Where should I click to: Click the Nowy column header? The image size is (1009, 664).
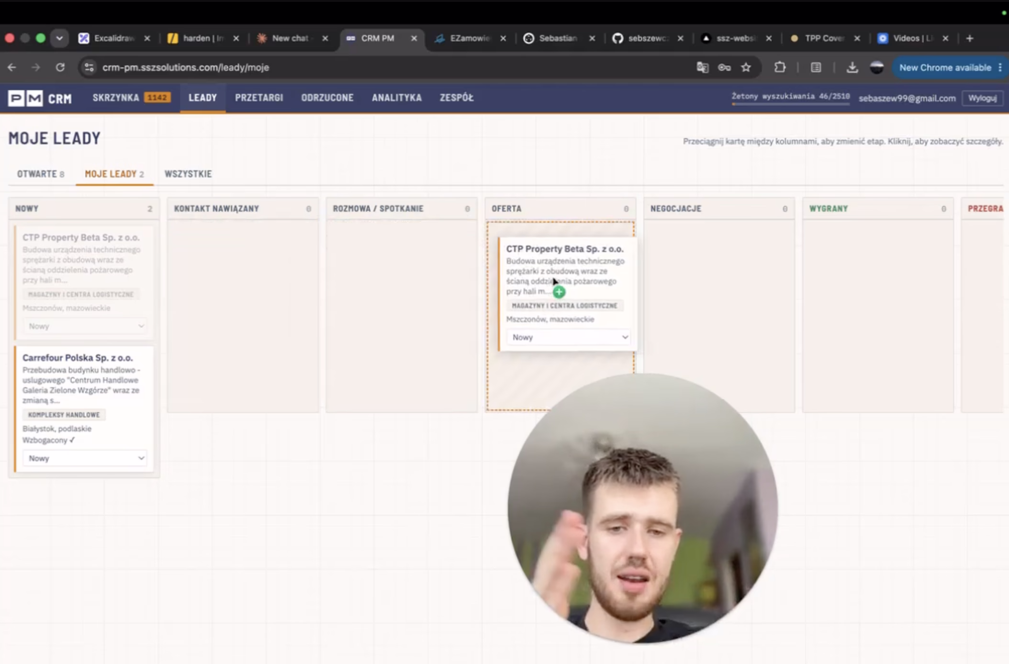coord(84,209)
